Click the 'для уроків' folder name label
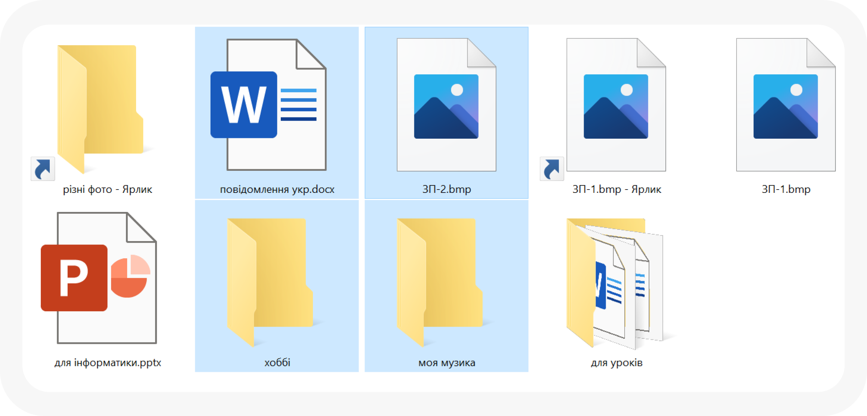 tap(617, 363)
